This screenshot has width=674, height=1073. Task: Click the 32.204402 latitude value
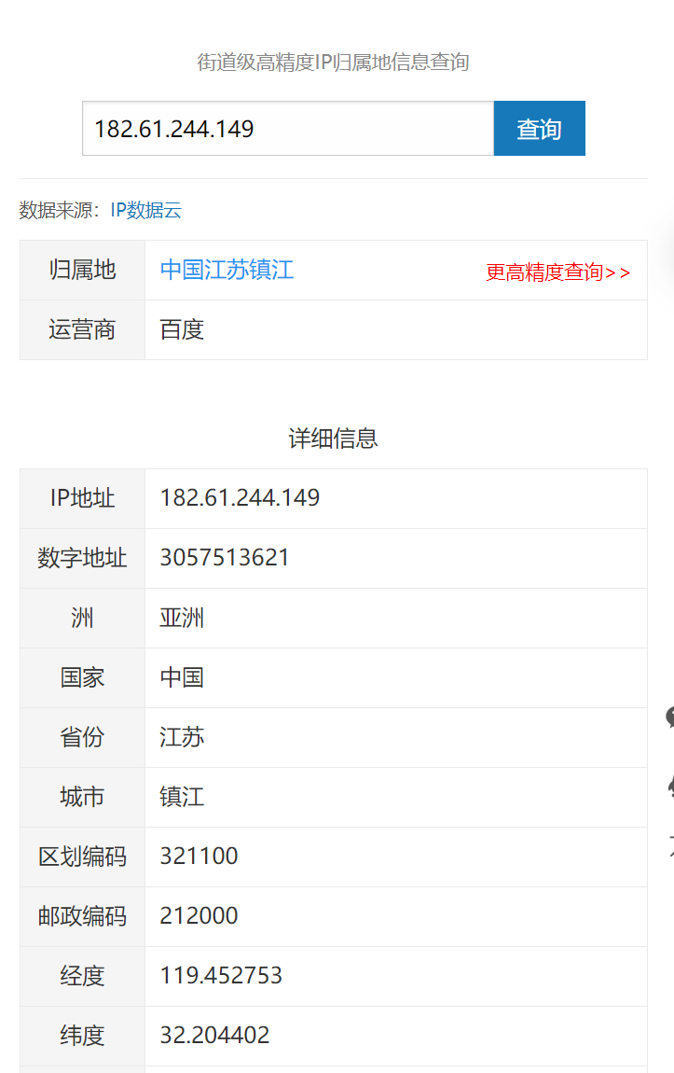[214, 1035]
